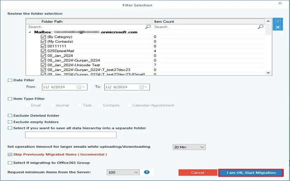Uncheck Skip Previously Migrated Items (Incremental)

click(x=10, y=155)
